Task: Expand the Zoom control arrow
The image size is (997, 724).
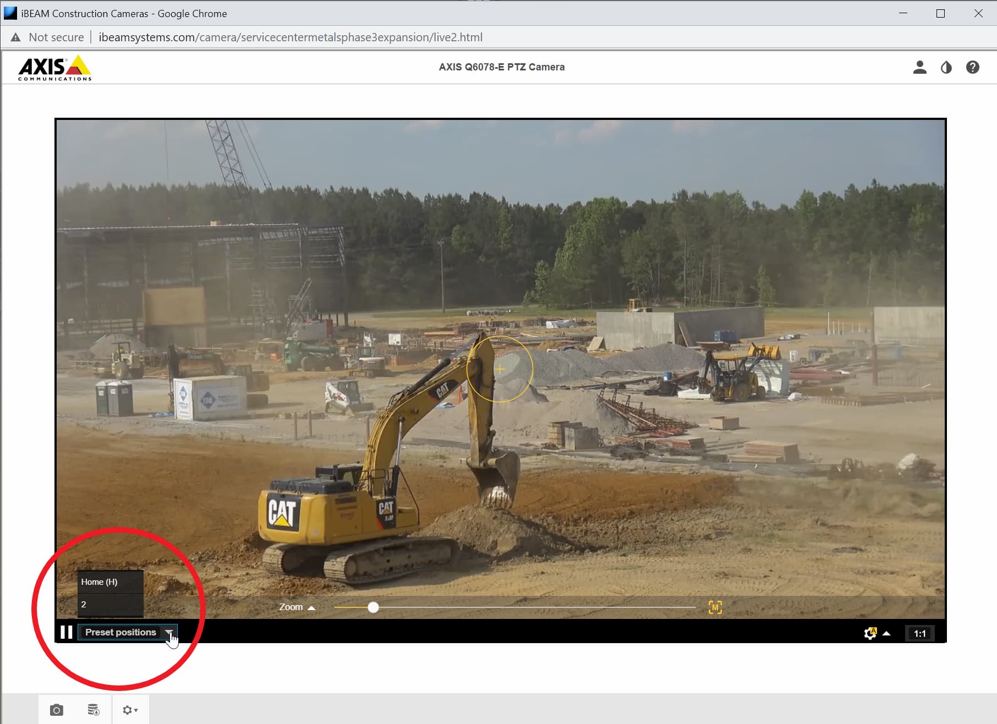Action: [x=311, y=607]
